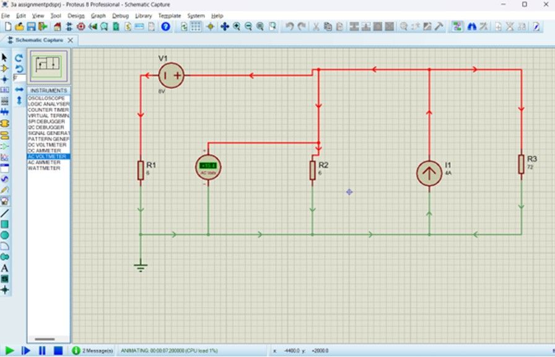
Task: Close the Schematic Capture tab
Action: (71, 40)
